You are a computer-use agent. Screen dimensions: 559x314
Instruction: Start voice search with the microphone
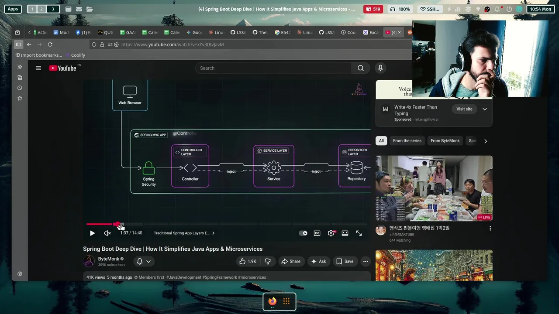coord(380,68)
